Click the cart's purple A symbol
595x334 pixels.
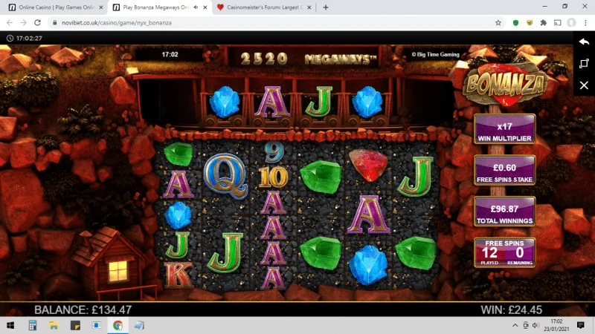pyautogui.click(x=272, y=102)
